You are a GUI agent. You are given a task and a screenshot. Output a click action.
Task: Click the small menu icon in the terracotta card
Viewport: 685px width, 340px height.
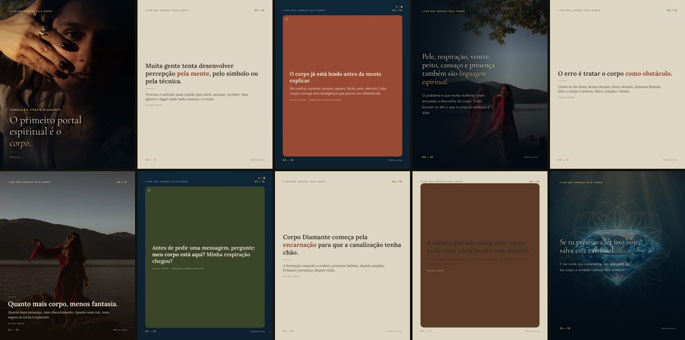tap(287, 19)
